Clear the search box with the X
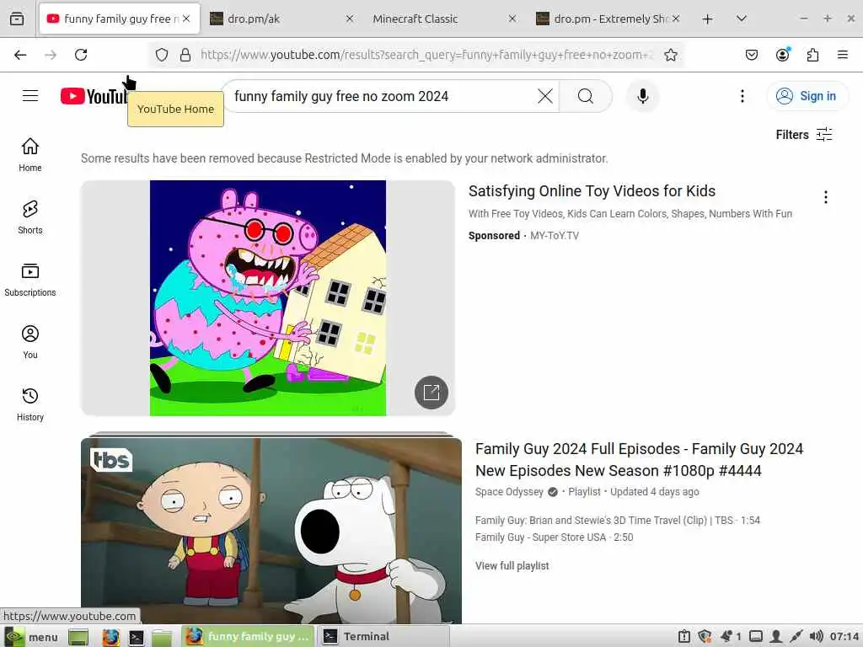 pyautogui.click(x=545, y=96)
